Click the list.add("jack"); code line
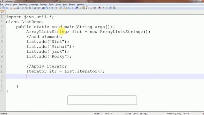 pyautogui.click(x=48, y=52)
